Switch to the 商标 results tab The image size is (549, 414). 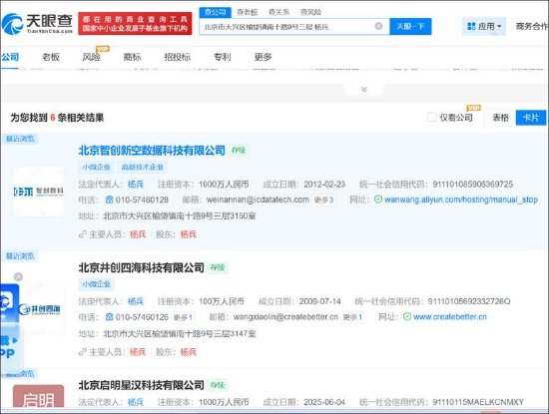tap(132, 57)
